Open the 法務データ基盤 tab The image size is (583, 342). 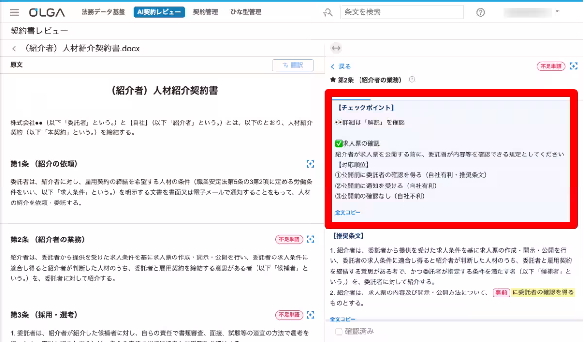(103, 12)
